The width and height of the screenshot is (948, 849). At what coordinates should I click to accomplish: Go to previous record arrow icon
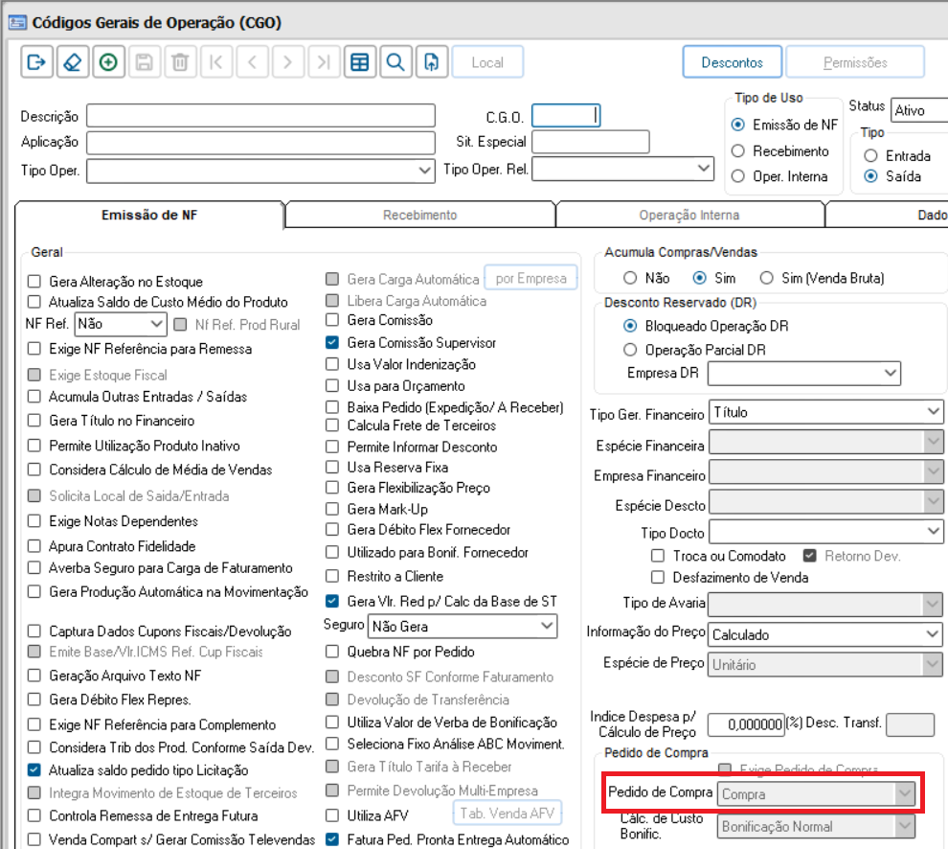pos(252,61)
